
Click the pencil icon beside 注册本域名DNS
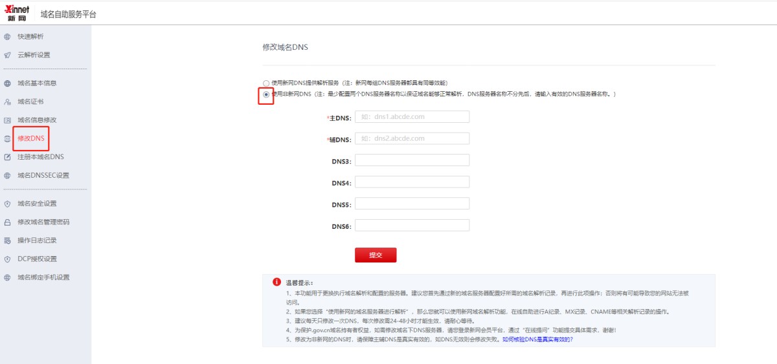7,157
